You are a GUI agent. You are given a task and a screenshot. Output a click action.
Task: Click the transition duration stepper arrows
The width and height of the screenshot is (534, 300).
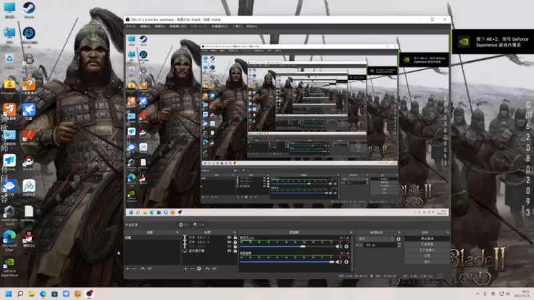(399, 245)
